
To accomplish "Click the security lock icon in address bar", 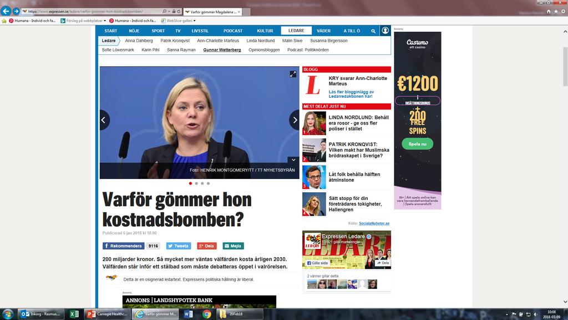I will pos(174,12).
